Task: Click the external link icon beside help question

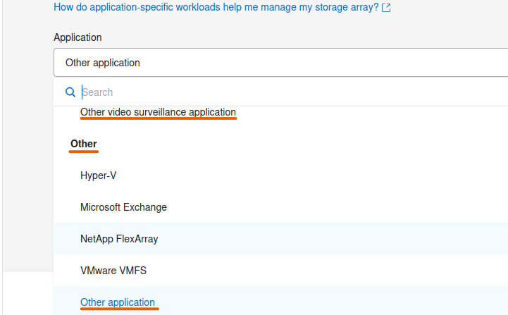Action: coord(386,8)
